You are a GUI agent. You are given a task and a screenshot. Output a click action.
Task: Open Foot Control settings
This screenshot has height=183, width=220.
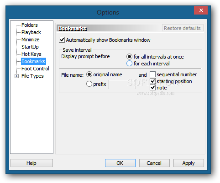click(x=35, y=69)
